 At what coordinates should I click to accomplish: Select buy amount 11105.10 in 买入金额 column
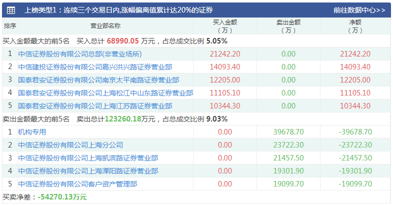[225, 93]
